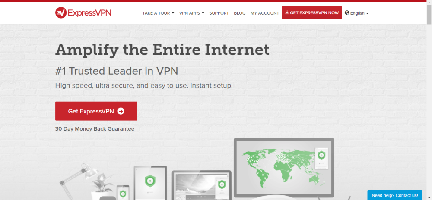The height and width of the screenshot is (200, 432).
Task: Click the large red Get ExpressVPN button
Action: 96,111
